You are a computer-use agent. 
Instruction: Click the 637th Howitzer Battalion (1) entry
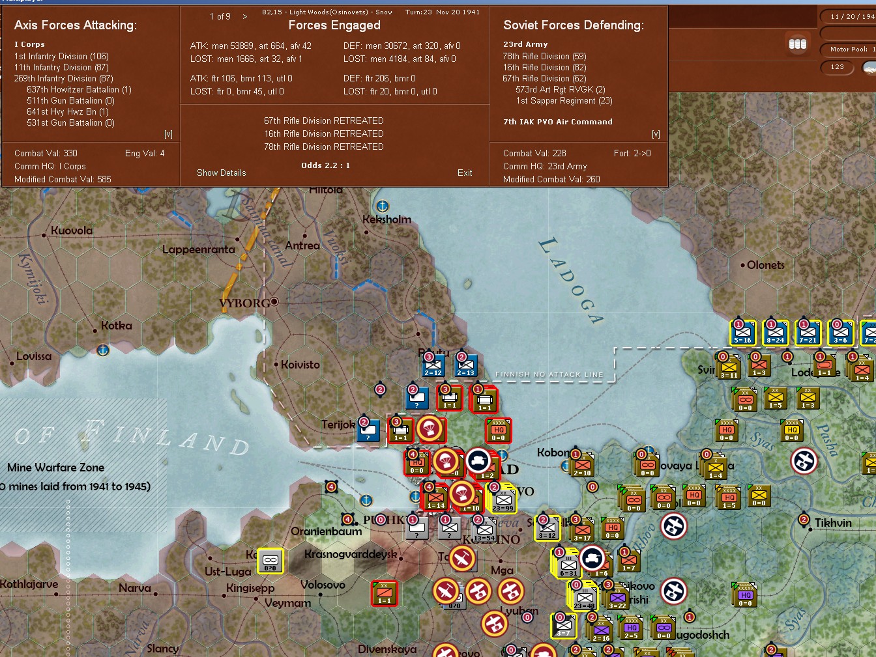(x=79, y=90)
